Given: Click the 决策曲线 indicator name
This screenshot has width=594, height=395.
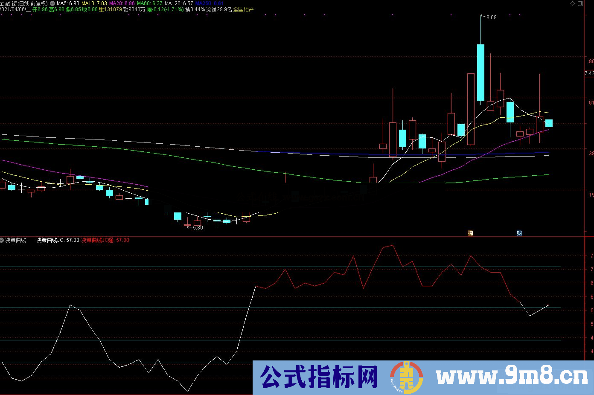Looking at the screenshot, I should (16, 241).
